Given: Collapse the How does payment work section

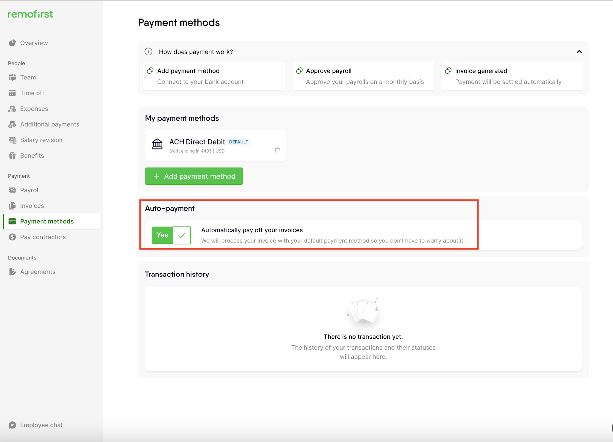Looking at the screenshot, I should (x=579, y=52).
